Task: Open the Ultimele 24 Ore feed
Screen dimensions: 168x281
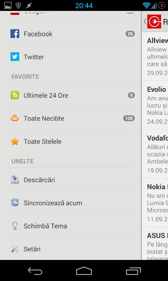Action: pyautogui.click(x=71, y=95)
